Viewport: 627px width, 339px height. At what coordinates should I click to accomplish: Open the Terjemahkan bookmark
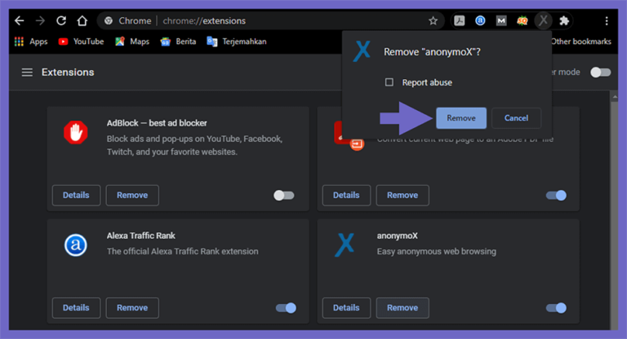tap(237, 42)
